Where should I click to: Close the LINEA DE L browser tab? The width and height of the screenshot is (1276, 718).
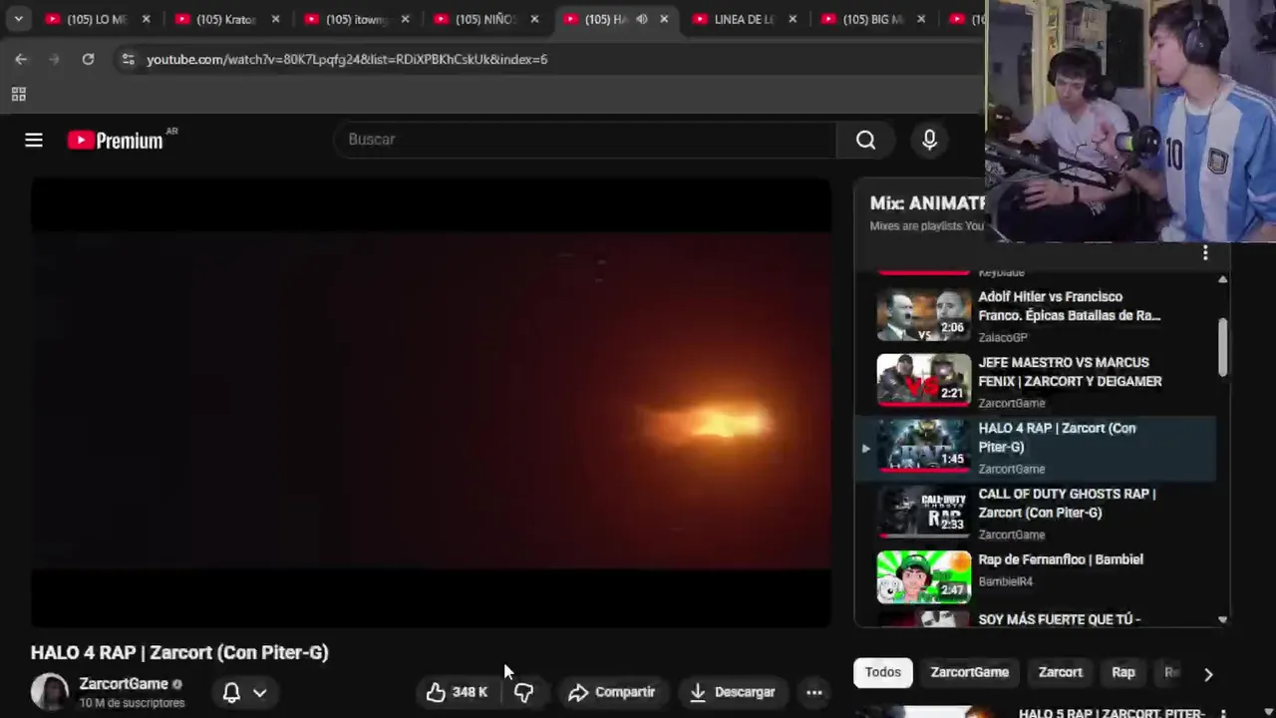pyautogui.click(x=794, y=19)
